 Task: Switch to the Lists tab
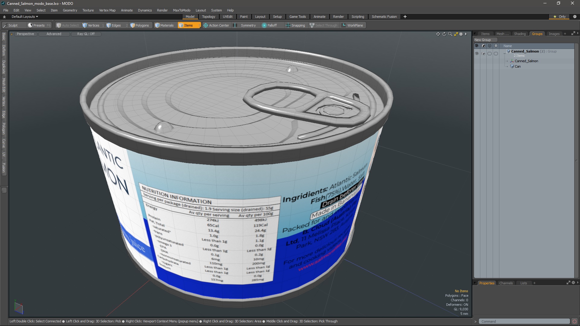(x=524, y=283)
